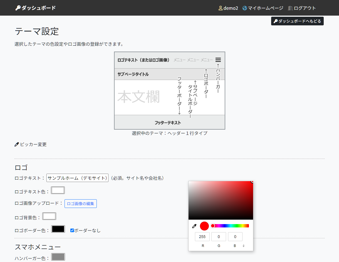Click the dropper icon beside ピッカー変更
339x262 pixels.
click(17, 144)
